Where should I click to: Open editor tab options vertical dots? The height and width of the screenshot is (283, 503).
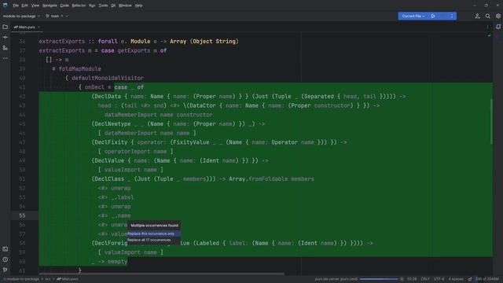click(487, 28)
